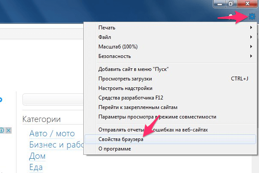Viewport: 259px width, 173px height.
Task: Click the ad info "i" icon
Action: [2, 131]
